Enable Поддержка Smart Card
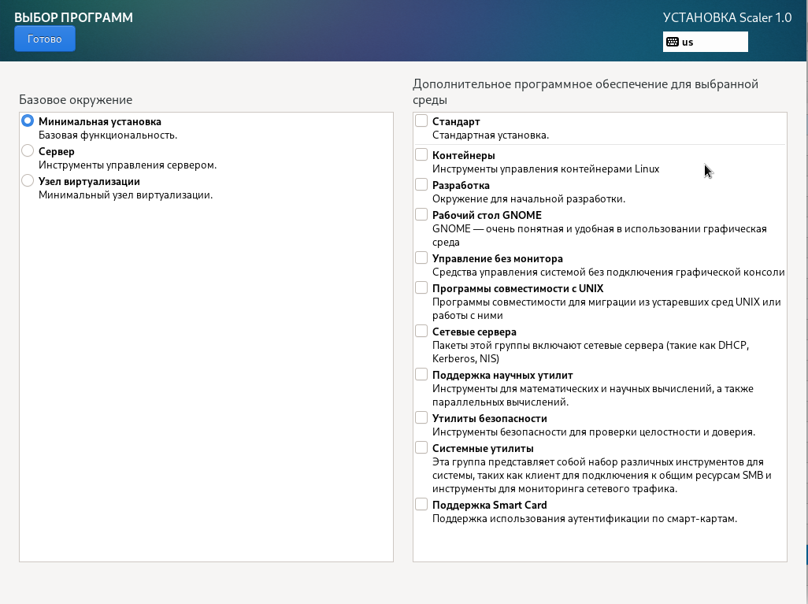Screen dimensions: 808x604 [x=421, y=503]
